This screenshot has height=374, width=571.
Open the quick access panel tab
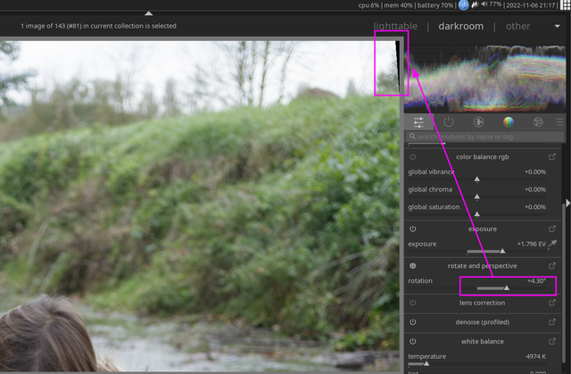[x=418, y=122]
